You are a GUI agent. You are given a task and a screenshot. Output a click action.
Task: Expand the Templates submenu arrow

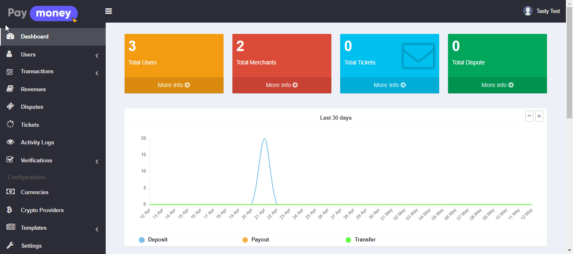[97, 229]
